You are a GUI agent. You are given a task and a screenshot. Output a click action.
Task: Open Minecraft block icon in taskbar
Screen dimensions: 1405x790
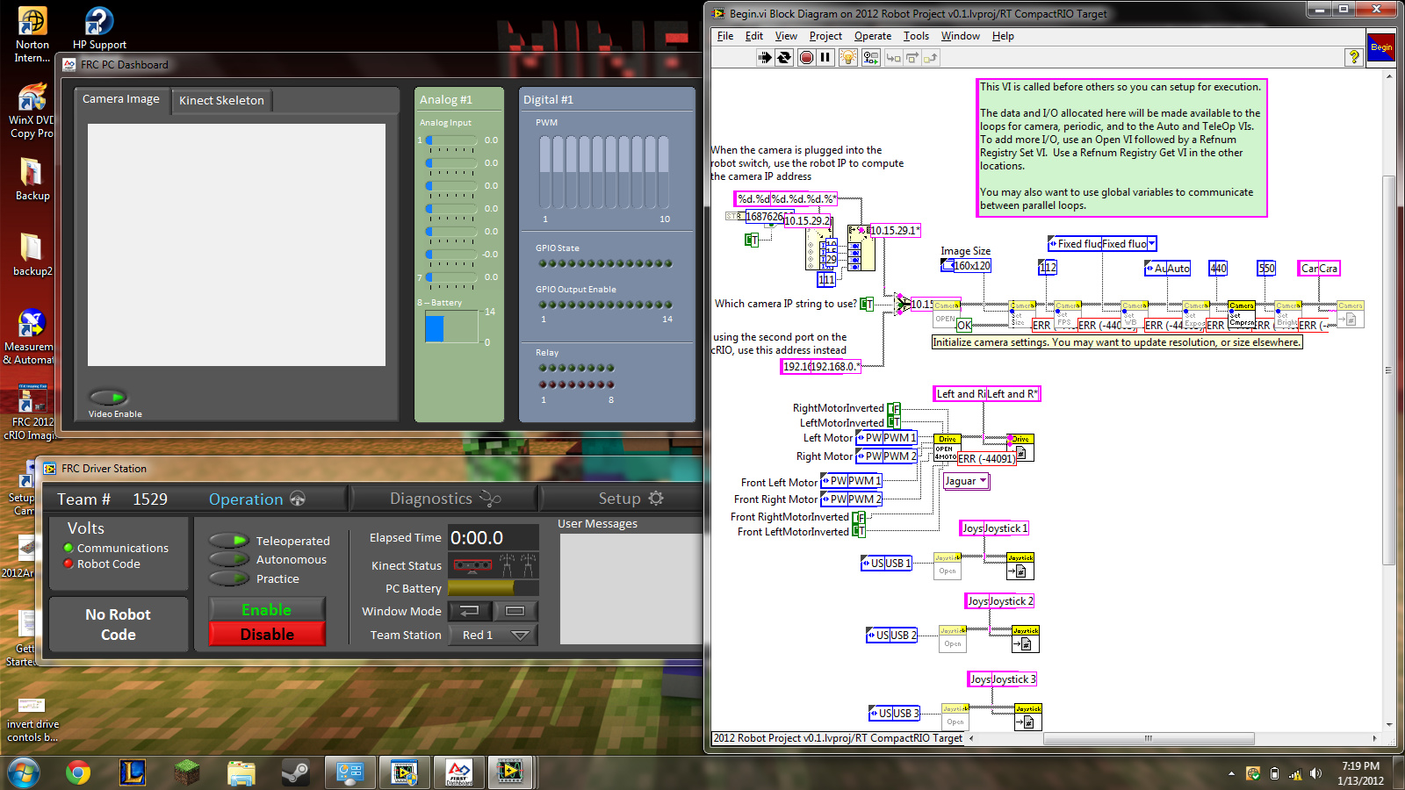pyautogui.click(x=186, y=772)
